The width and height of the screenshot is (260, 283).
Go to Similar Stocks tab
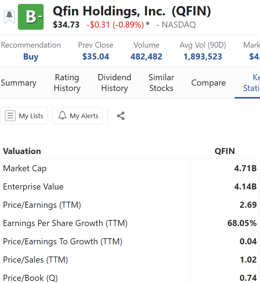(161, 83)
